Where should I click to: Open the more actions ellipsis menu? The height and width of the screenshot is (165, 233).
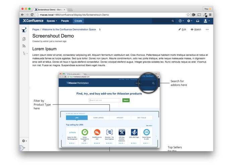click(207, 29)
